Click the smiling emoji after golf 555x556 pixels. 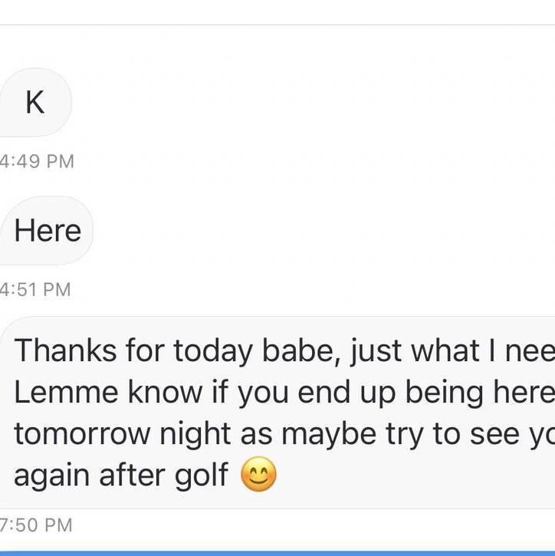click(x=258, y=475)
